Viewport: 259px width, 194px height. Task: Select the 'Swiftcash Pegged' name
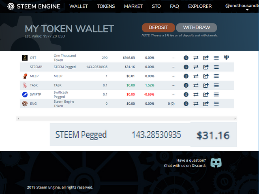[x=61, y=95]
